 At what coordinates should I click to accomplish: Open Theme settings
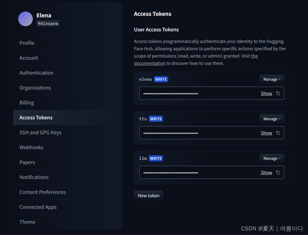(x=67, y=222)
